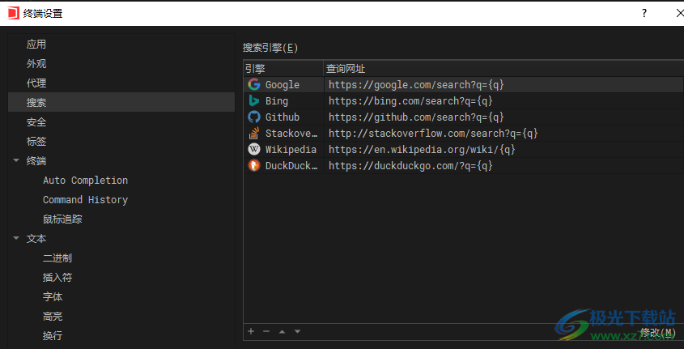Screen dimensions: 684x349
Task: Click the Github octocat icon
Action: pyautogui.click(x=254, y=117)
